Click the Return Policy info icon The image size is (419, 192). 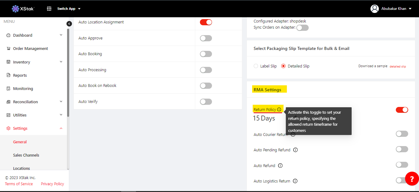tap(279, 110)
